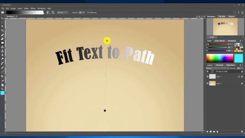Switch to the File Info tab
The image size is (245, 138).
click(x=222, y=16)
